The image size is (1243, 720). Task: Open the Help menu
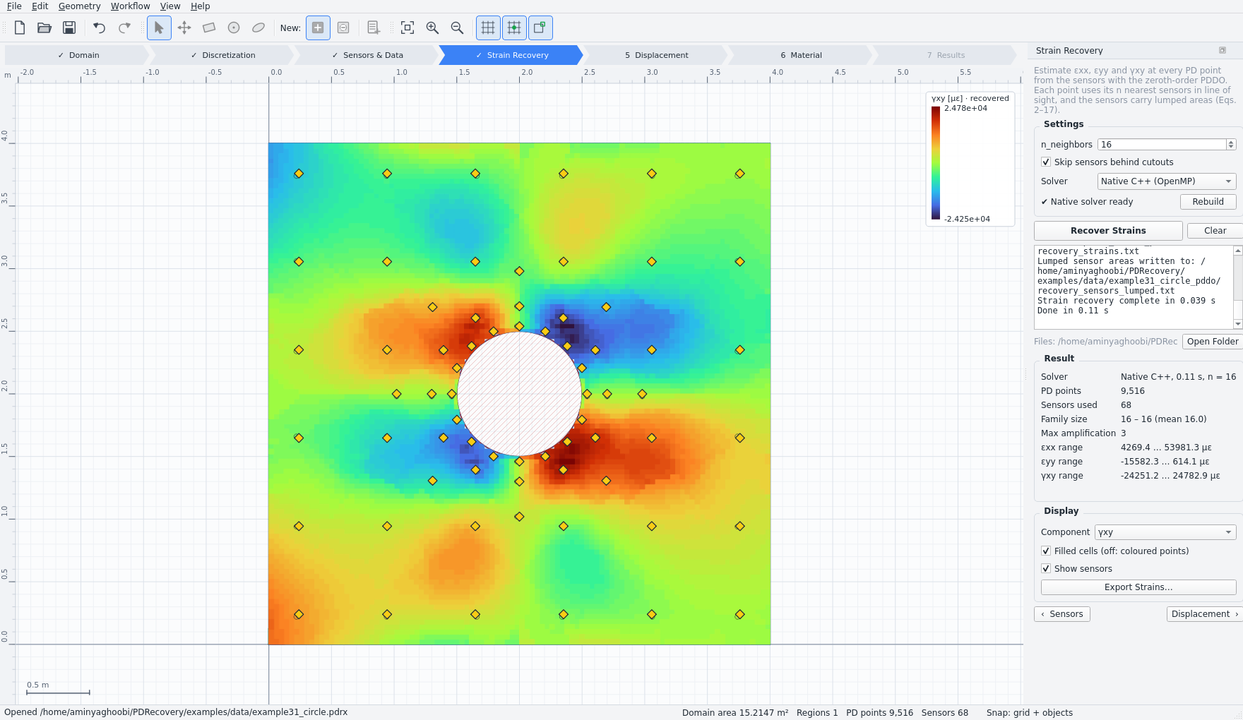[x=201, y=6]
